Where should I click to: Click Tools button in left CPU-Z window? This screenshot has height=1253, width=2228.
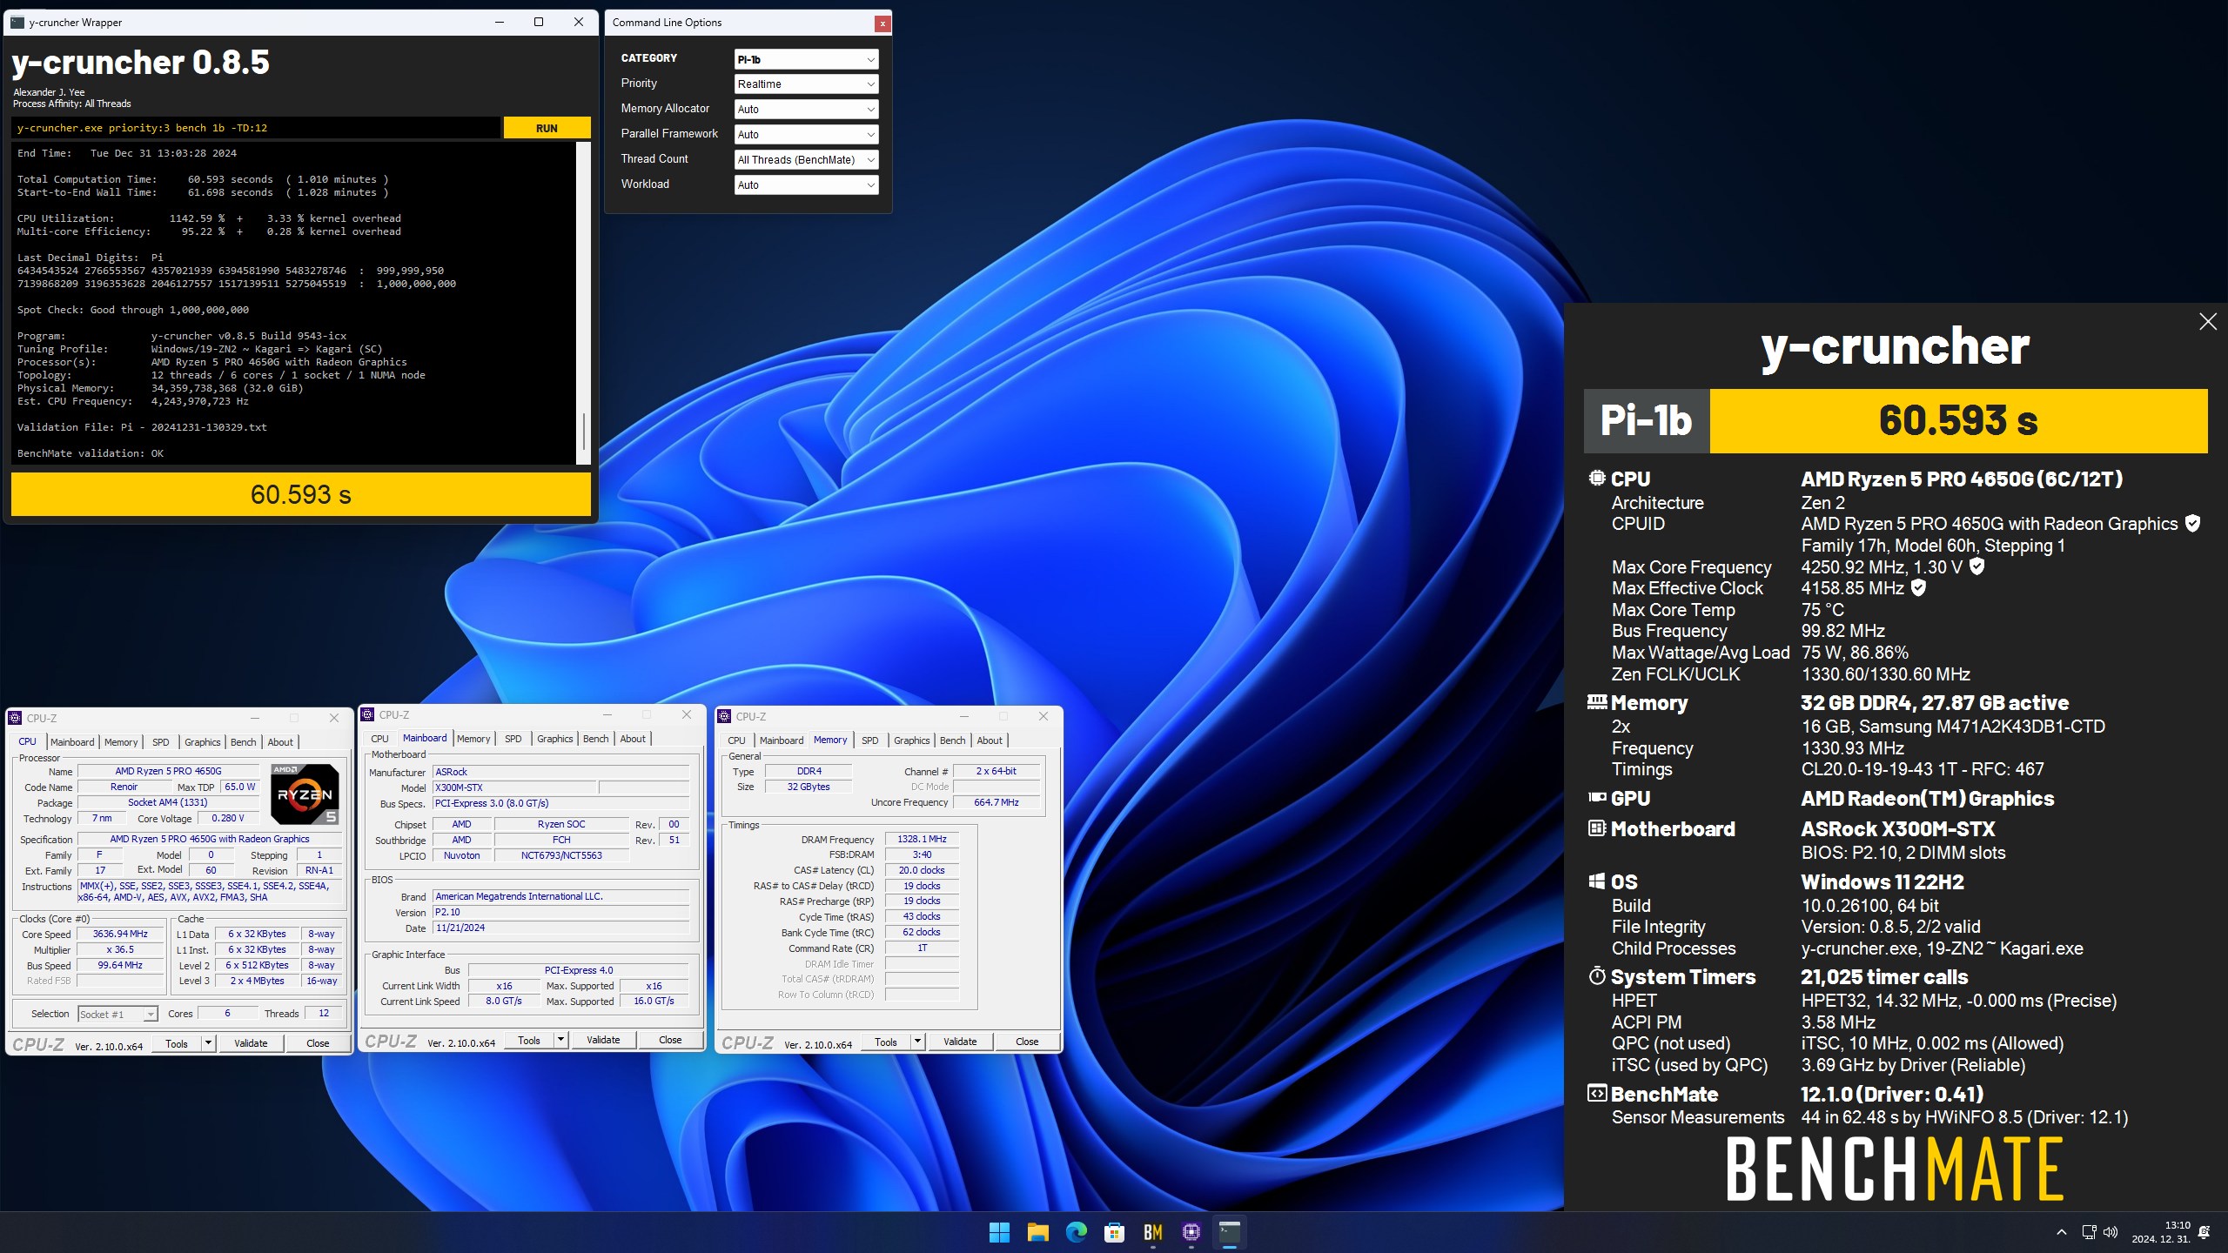point(177,1043)
